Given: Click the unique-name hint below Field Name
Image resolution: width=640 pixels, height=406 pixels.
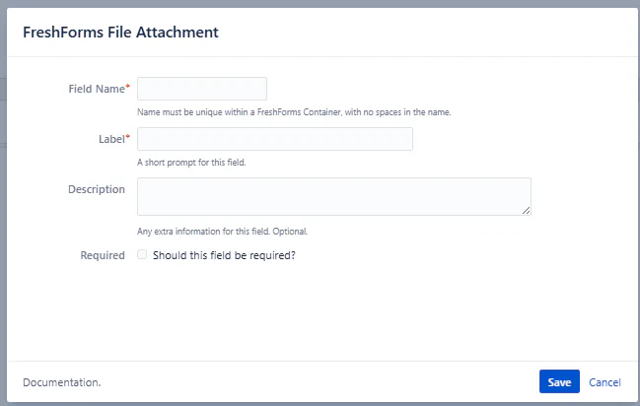Looking at the screenshot, I should coord(294,112).
